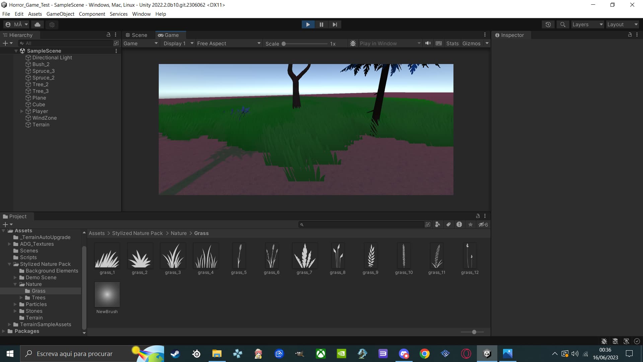Open the Free Aspect ratio dropdown

[229, 43]
